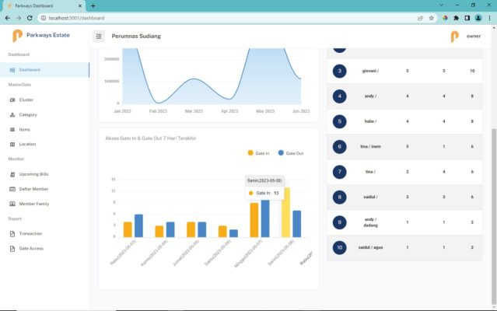Image resolution: width=497 pixels, height=311 pixels.
Task: Click the Category icon in sidebar
Action: [11, 114]
